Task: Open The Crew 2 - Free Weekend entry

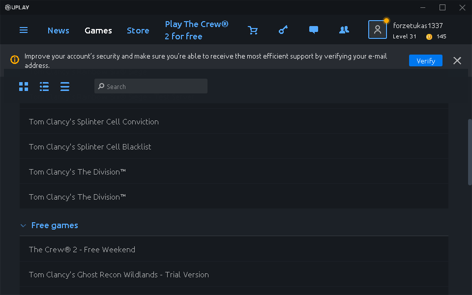Action: 234,249
